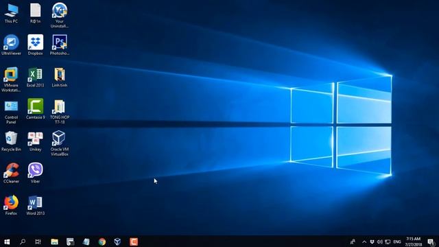Open the This PC desktop icon
This screenshot has height=247, width=439.
(x=11, y=13)
